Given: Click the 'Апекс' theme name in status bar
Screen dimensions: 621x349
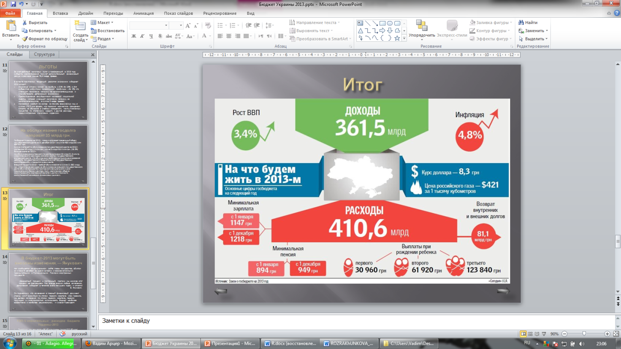Looking at the screenshot, I should pos(46,334).
